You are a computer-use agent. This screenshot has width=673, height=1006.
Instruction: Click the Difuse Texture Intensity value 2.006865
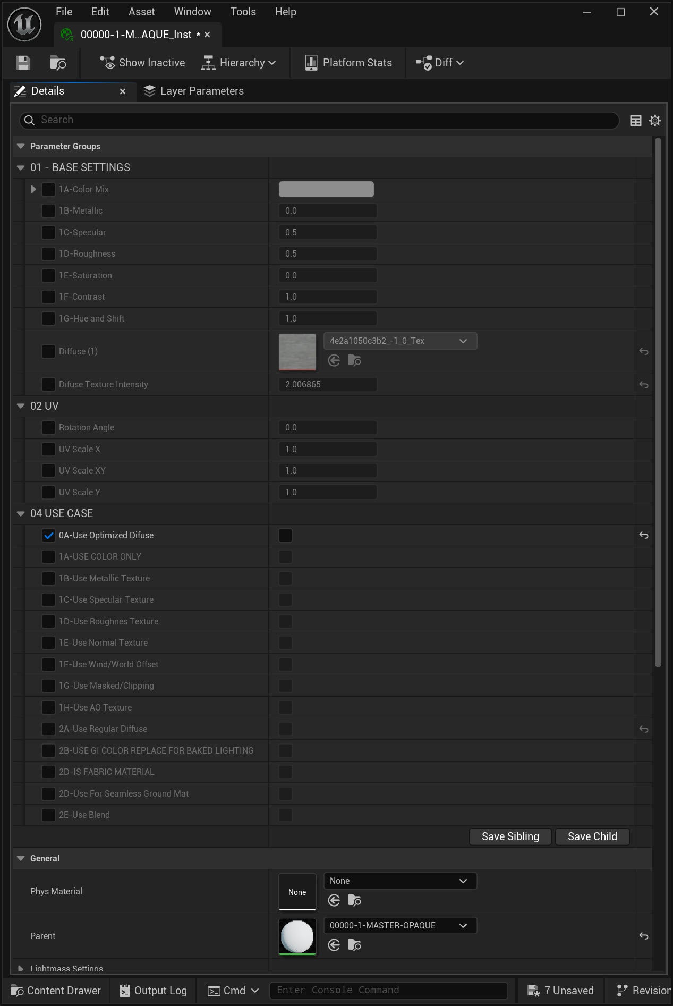click(x=328, y=385)
